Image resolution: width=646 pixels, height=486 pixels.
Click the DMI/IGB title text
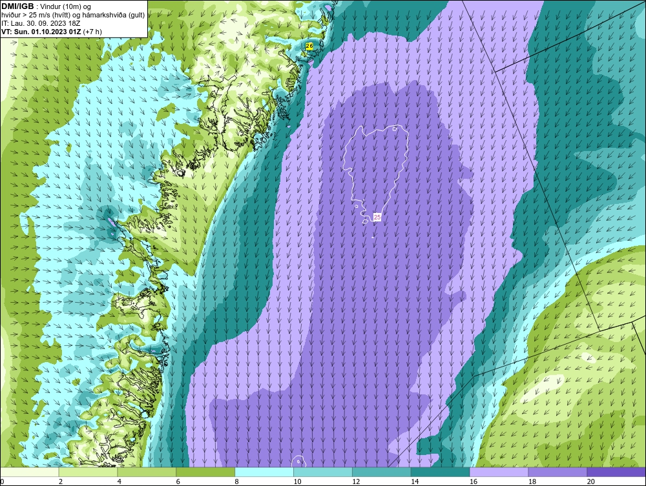click(x=17, y=6)
